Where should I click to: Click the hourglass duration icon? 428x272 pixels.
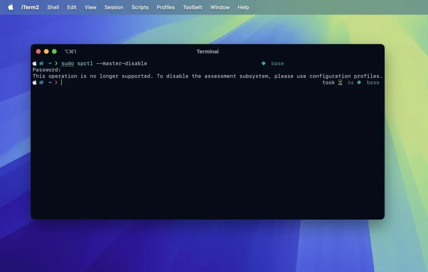[340, 82]
